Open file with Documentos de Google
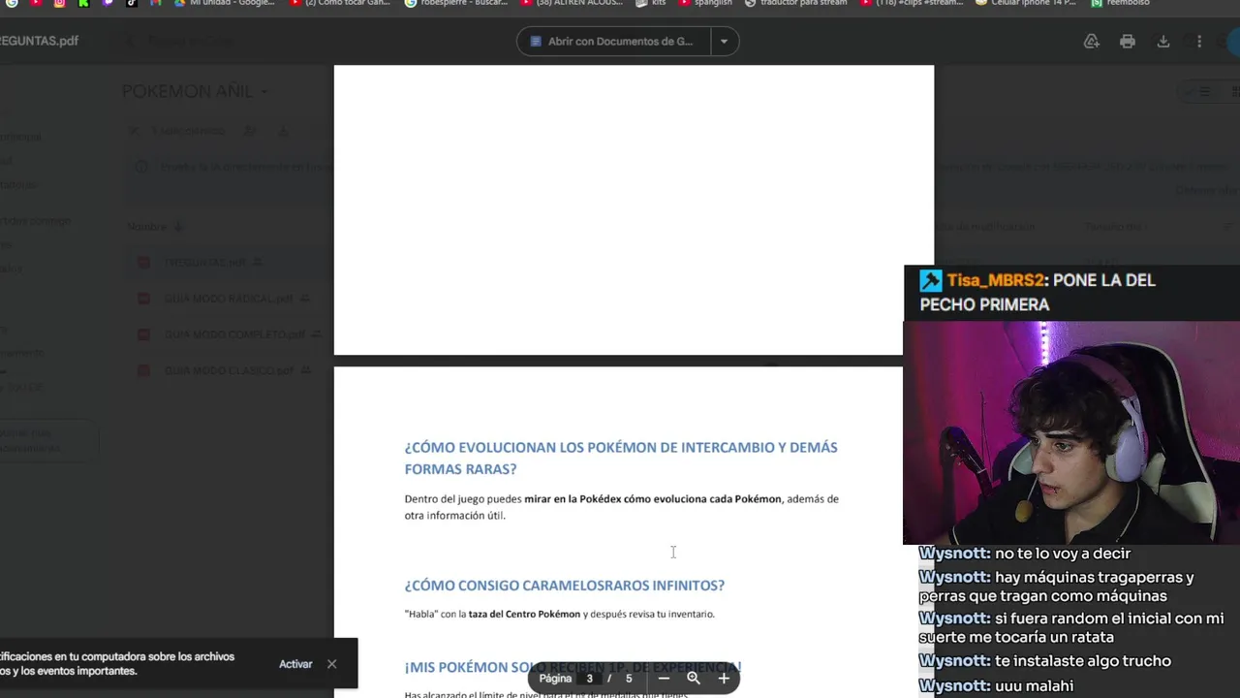The image size is (1240, 698). click(613, 42)
